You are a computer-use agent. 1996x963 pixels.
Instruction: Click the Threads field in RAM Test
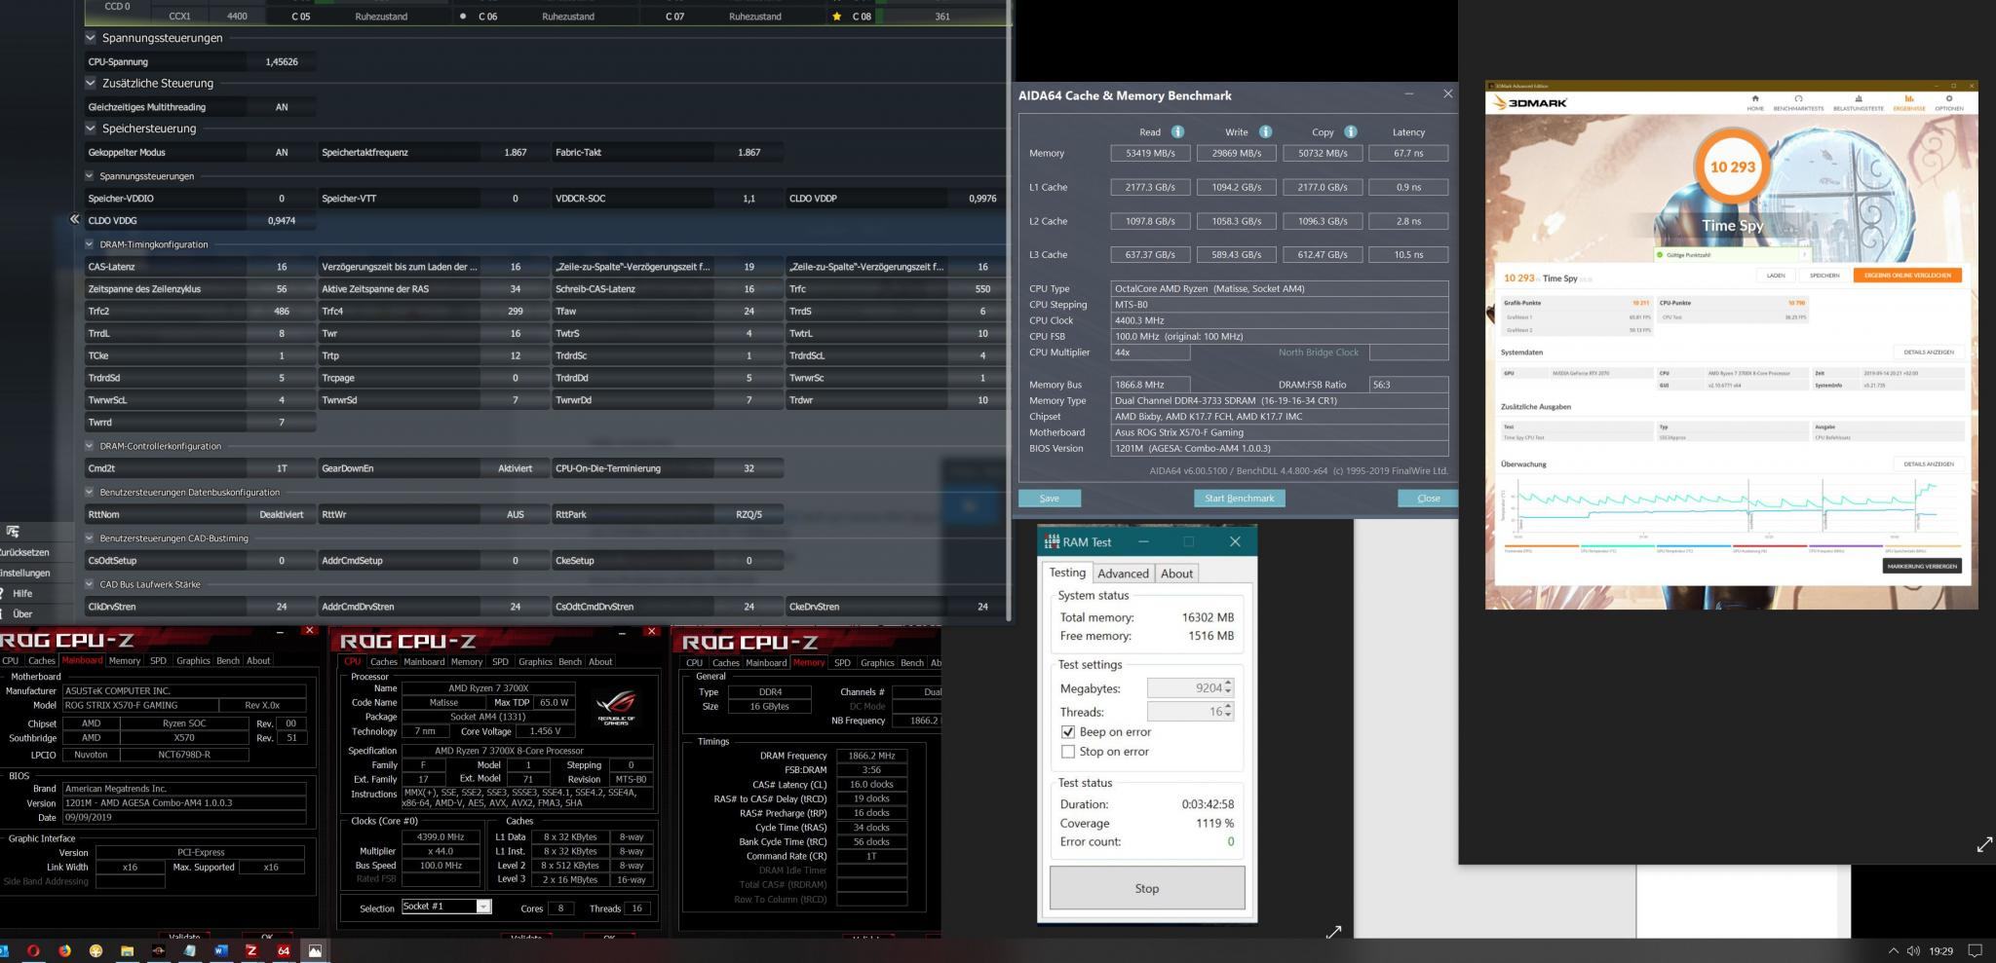tap(1190, 712)
